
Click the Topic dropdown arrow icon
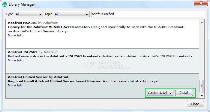(x=87, y=15)
